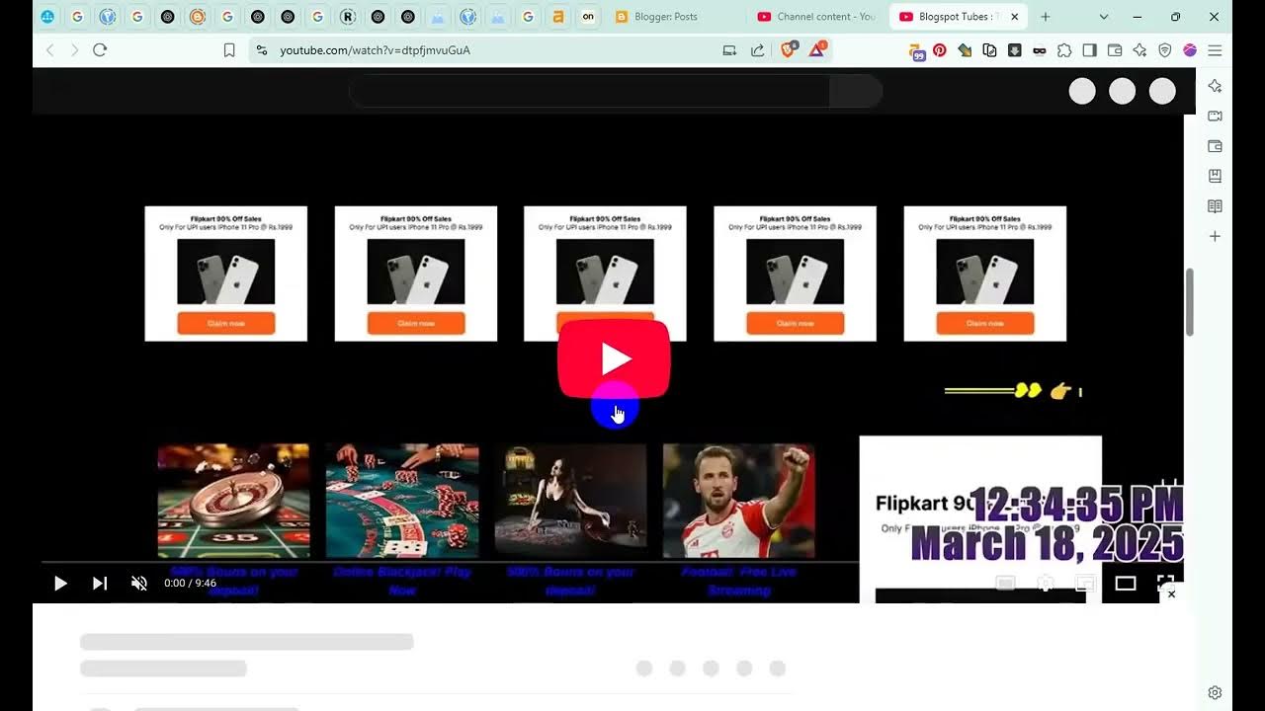Play the video using the big play button
The image size is (1265, 711).
pos(616,358)
